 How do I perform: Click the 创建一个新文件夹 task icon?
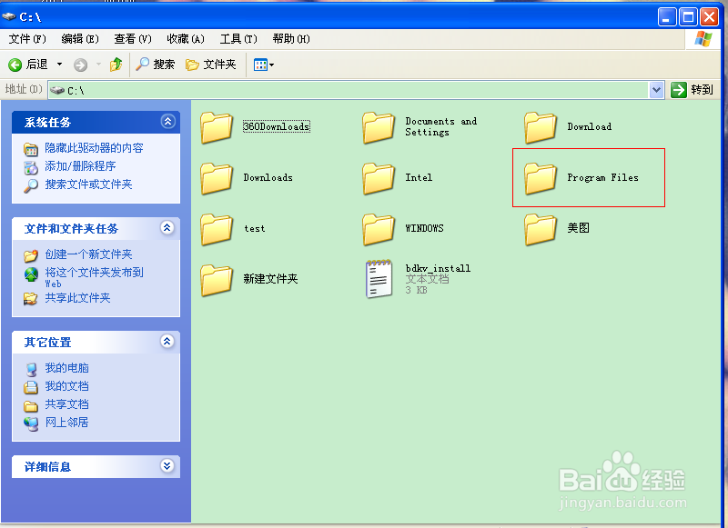(x=31, y=255)
